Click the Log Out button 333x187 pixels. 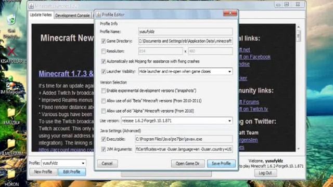pos(265,173)
